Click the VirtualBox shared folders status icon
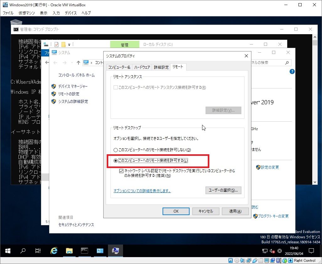This screenshot has height=264, width=322. (x=260, y=261)
